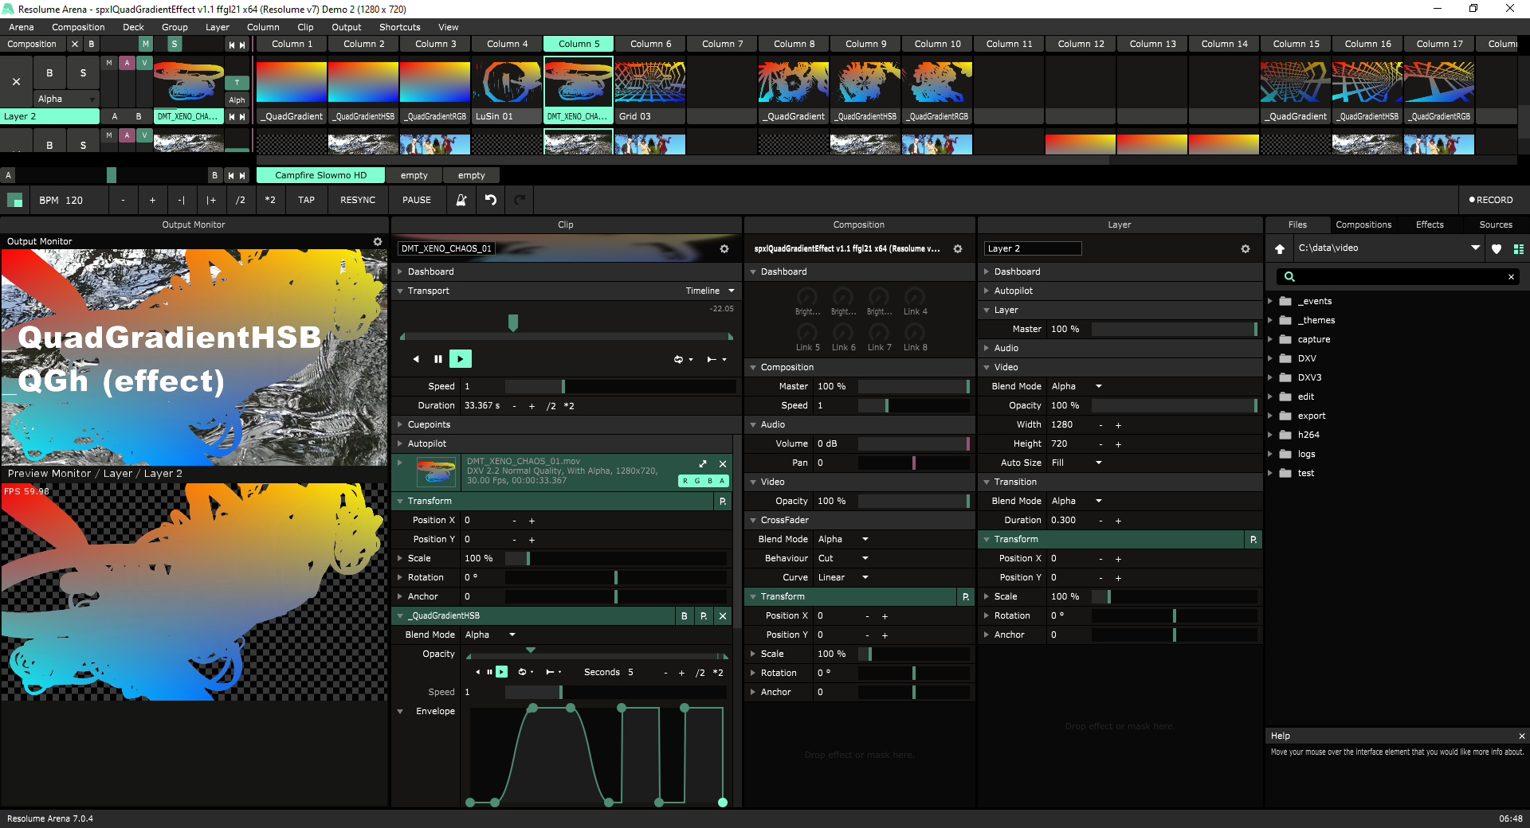Start recording with RECORD button
The image size is (1530, 828).
point(1491,200)
